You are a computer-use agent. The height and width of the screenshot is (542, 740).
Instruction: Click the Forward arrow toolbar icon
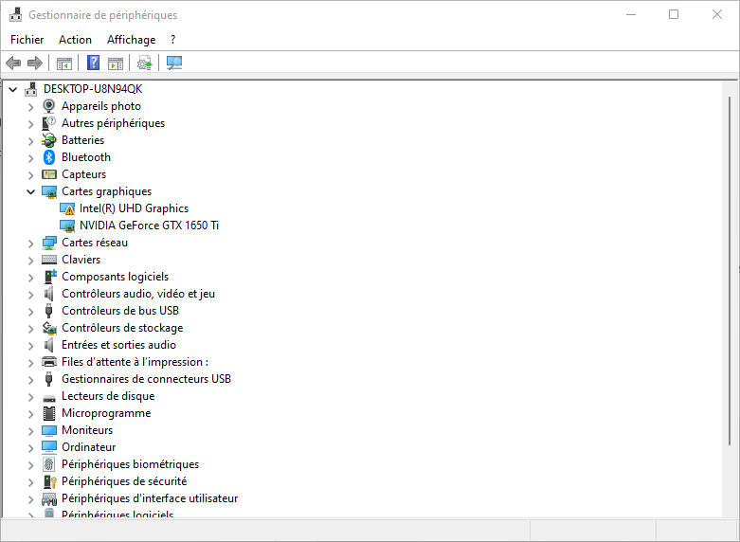click(x=35, y=63)
